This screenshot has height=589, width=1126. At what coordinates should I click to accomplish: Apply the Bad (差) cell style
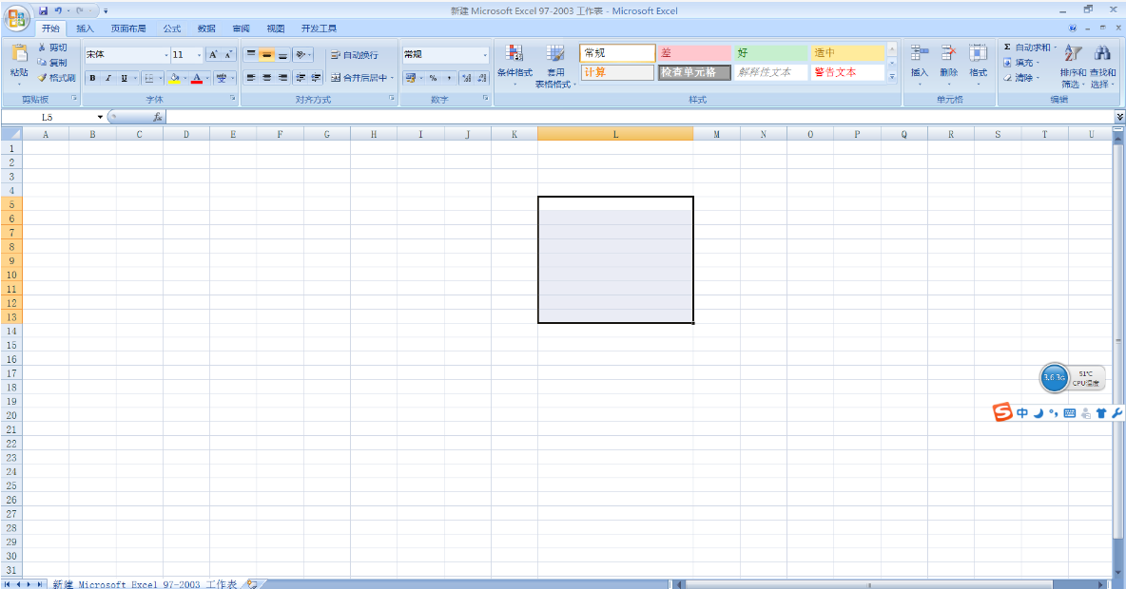pos(694,53)
